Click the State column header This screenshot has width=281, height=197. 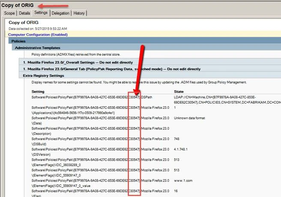point(179,92)
